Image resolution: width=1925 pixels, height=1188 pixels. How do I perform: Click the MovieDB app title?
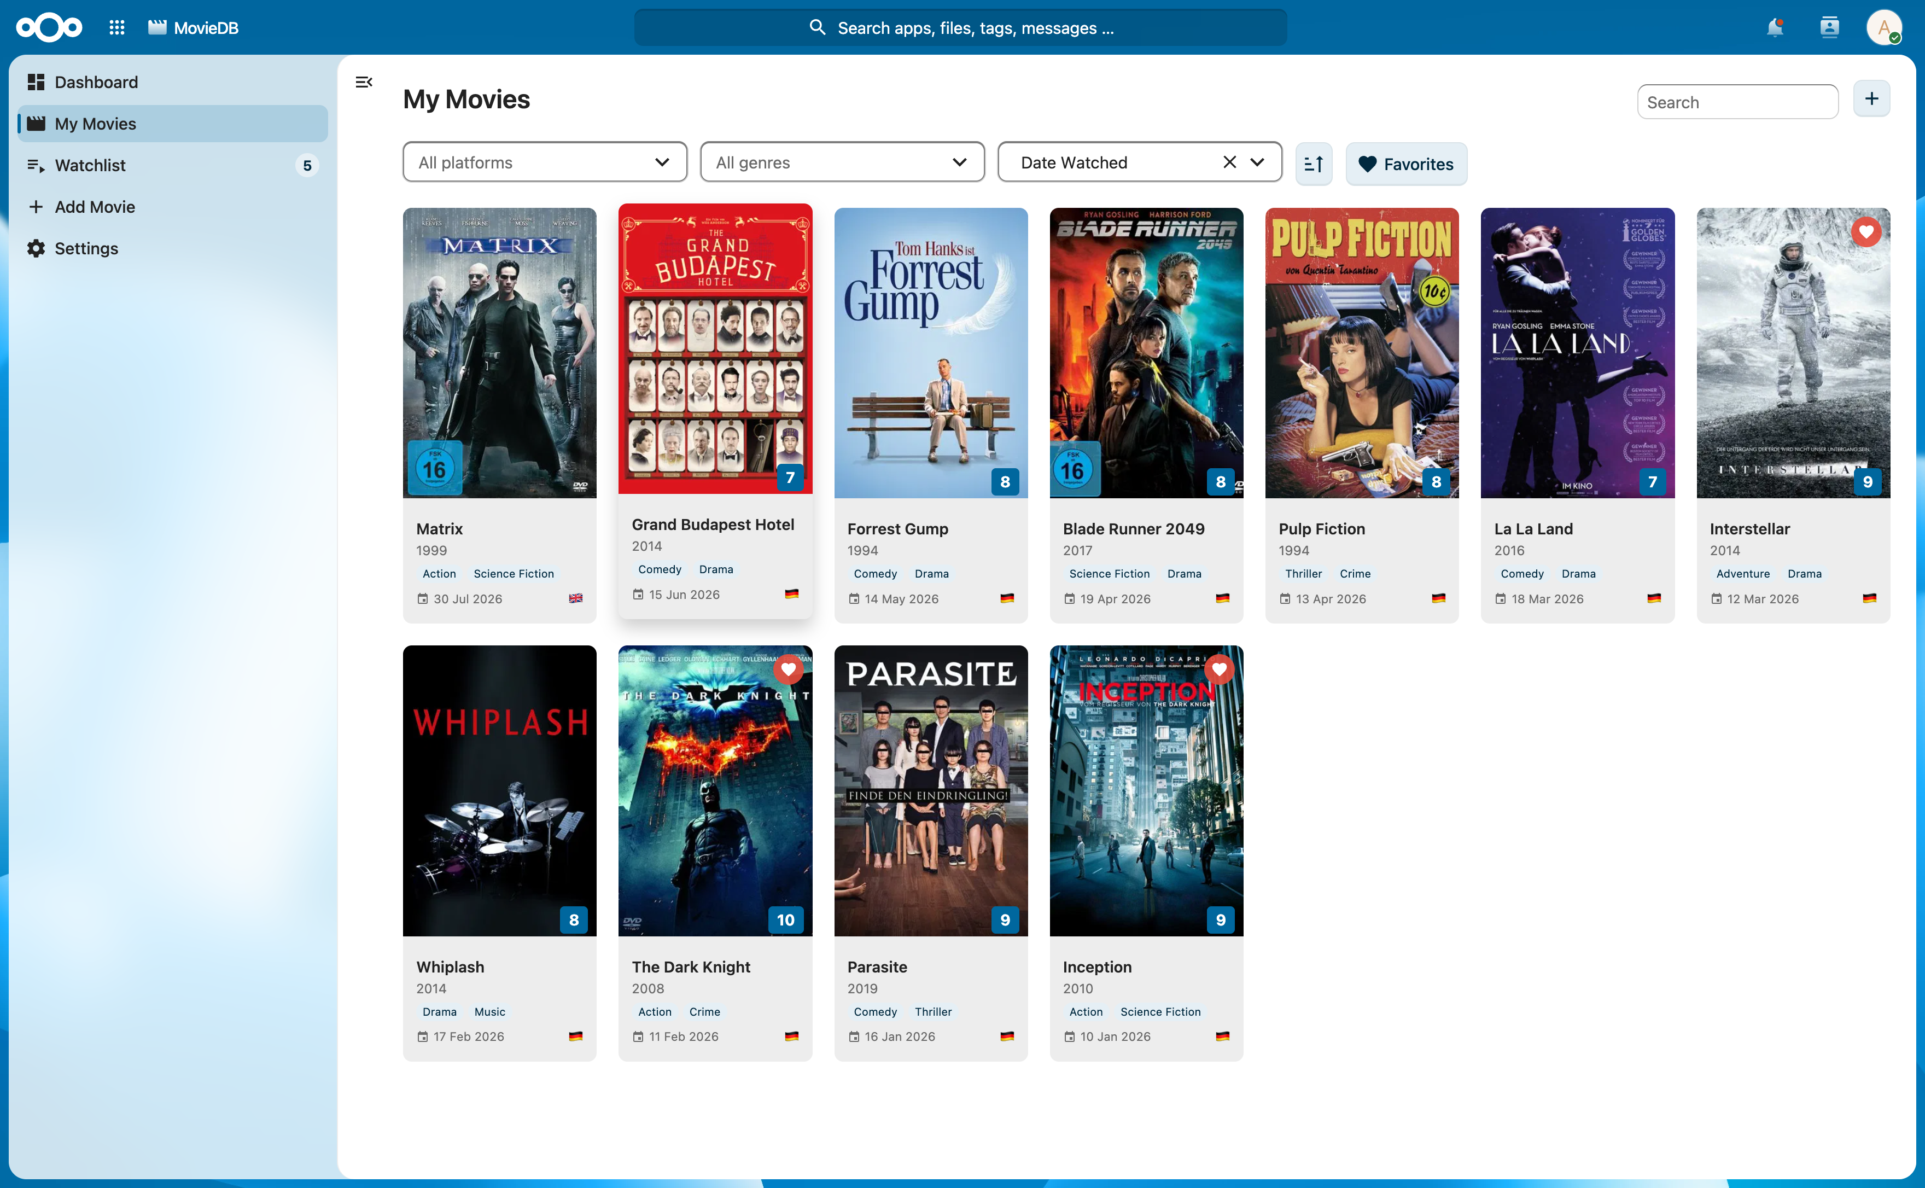[x=206, y=27]
